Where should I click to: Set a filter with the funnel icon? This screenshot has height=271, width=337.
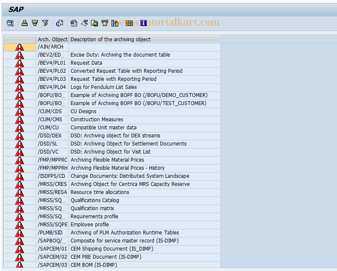pyautogui.click(x=45, y=23)
